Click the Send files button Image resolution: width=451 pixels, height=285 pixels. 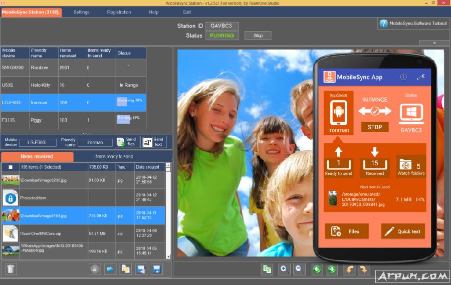[x=127, y=142]
